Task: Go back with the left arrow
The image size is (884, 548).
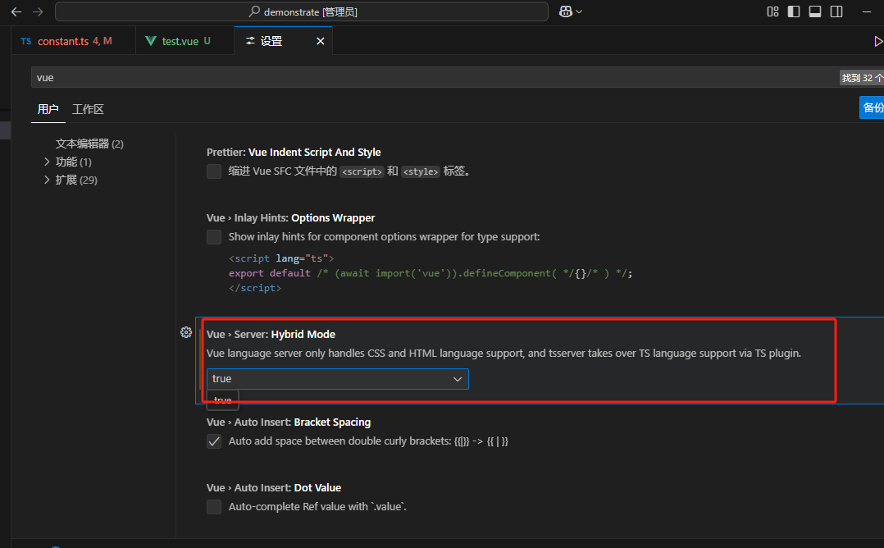Action: [16, 11]
